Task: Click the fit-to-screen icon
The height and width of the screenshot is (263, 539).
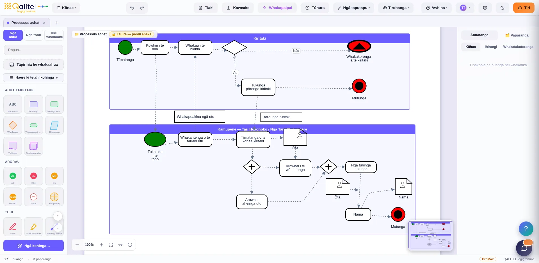Action: click(x=111, y=245)
